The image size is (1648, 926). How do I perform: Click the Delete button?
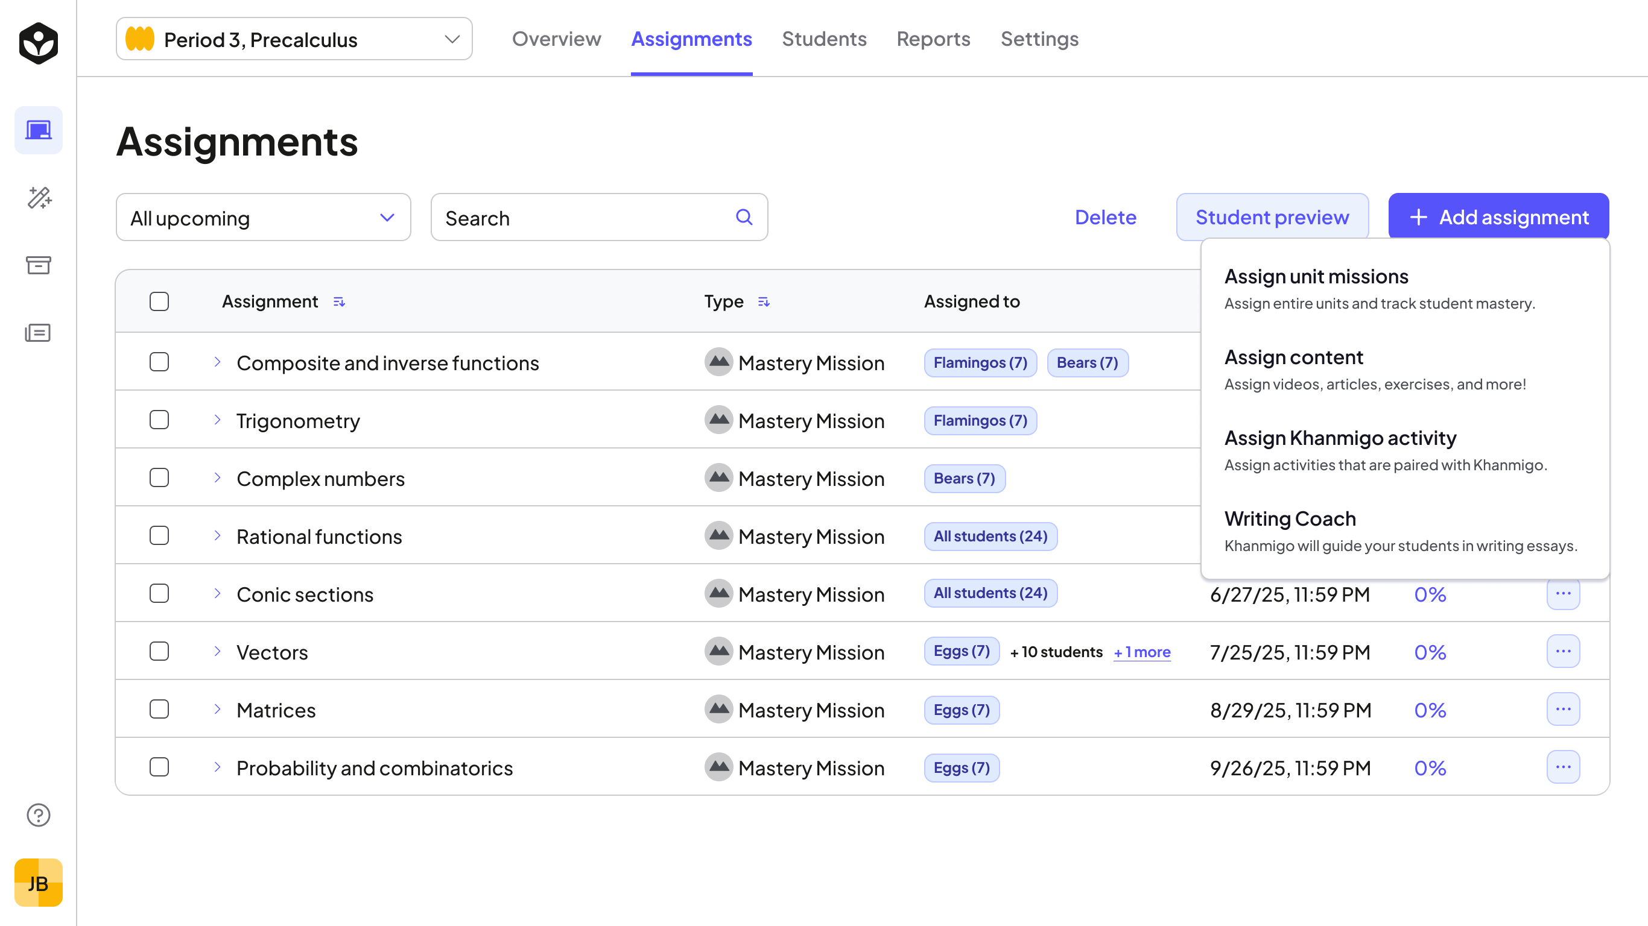pyautogui.click(x=1106, y=218)
